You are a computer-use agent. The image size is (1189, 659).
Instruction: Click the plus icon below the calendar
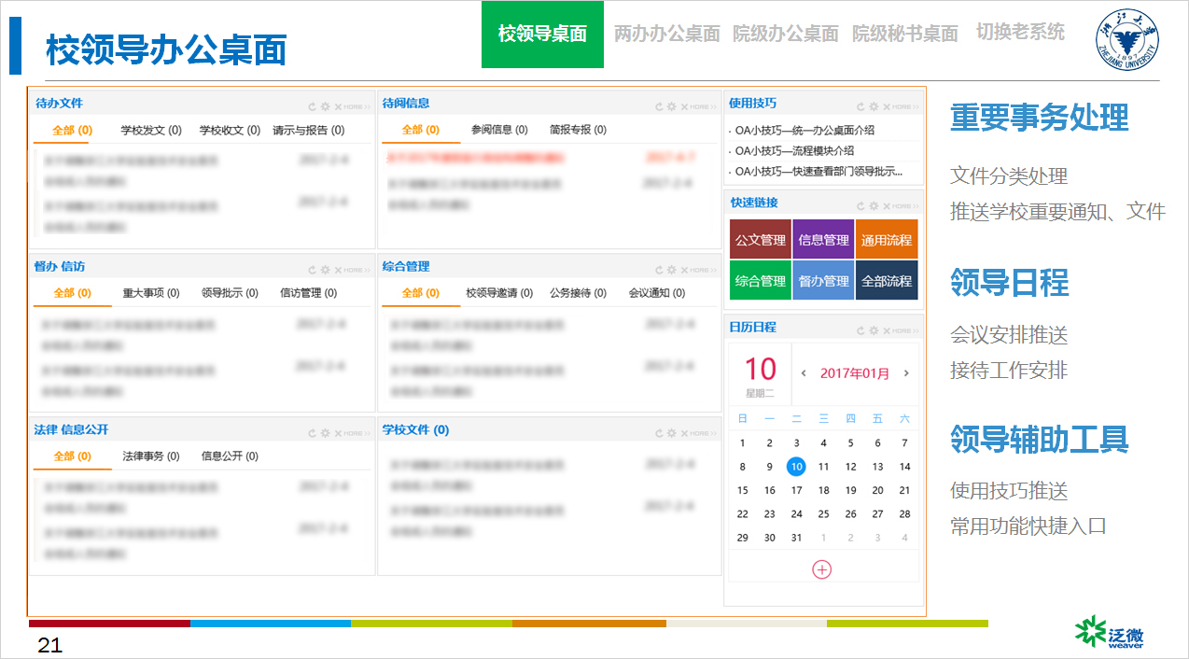[821, 569]
